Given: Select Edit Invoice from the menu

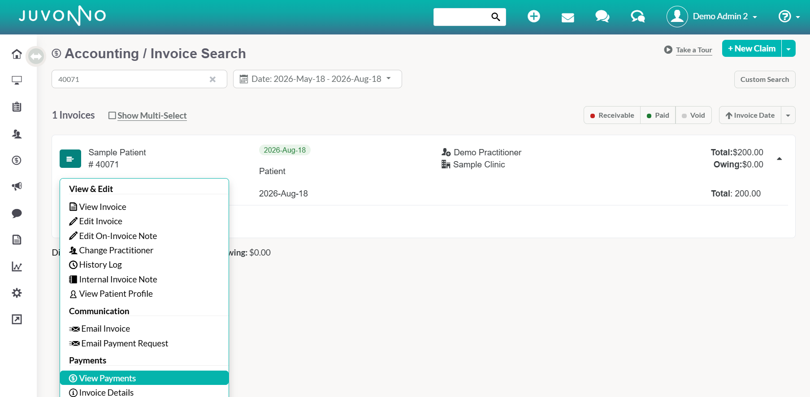Looking at the screenshot, I should point(144,221).
